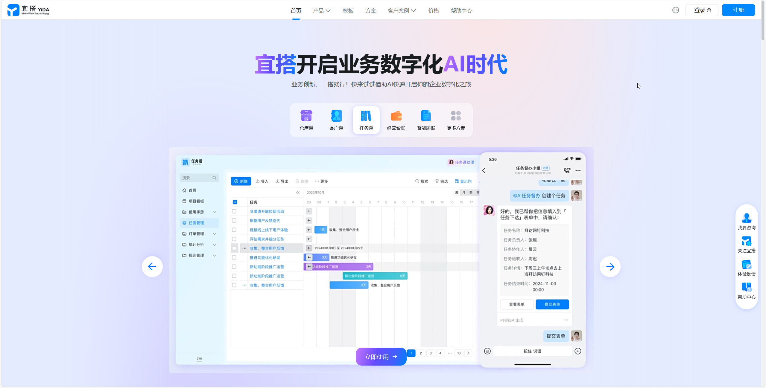The image size is (766, 388).
Task: Open 帮助中心 in top navigation
Action: tap(461, 10)
